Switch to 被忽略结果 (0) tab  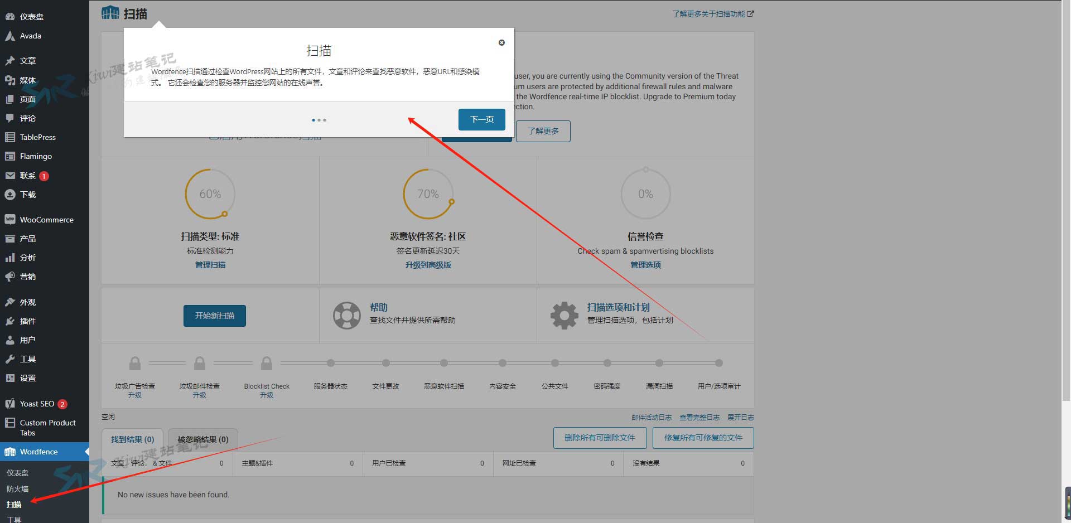(203, 439)
